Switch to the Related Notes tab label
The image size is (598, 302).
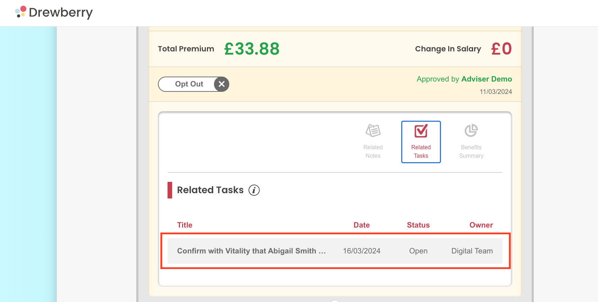(x=373, y=151)
